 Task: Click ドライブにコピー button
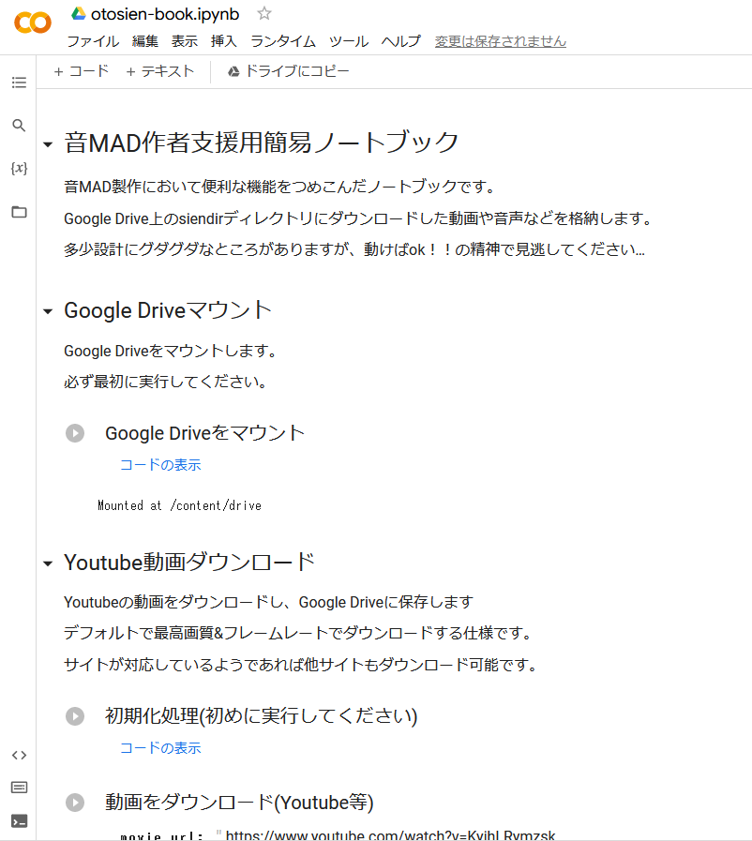(289, 71)
